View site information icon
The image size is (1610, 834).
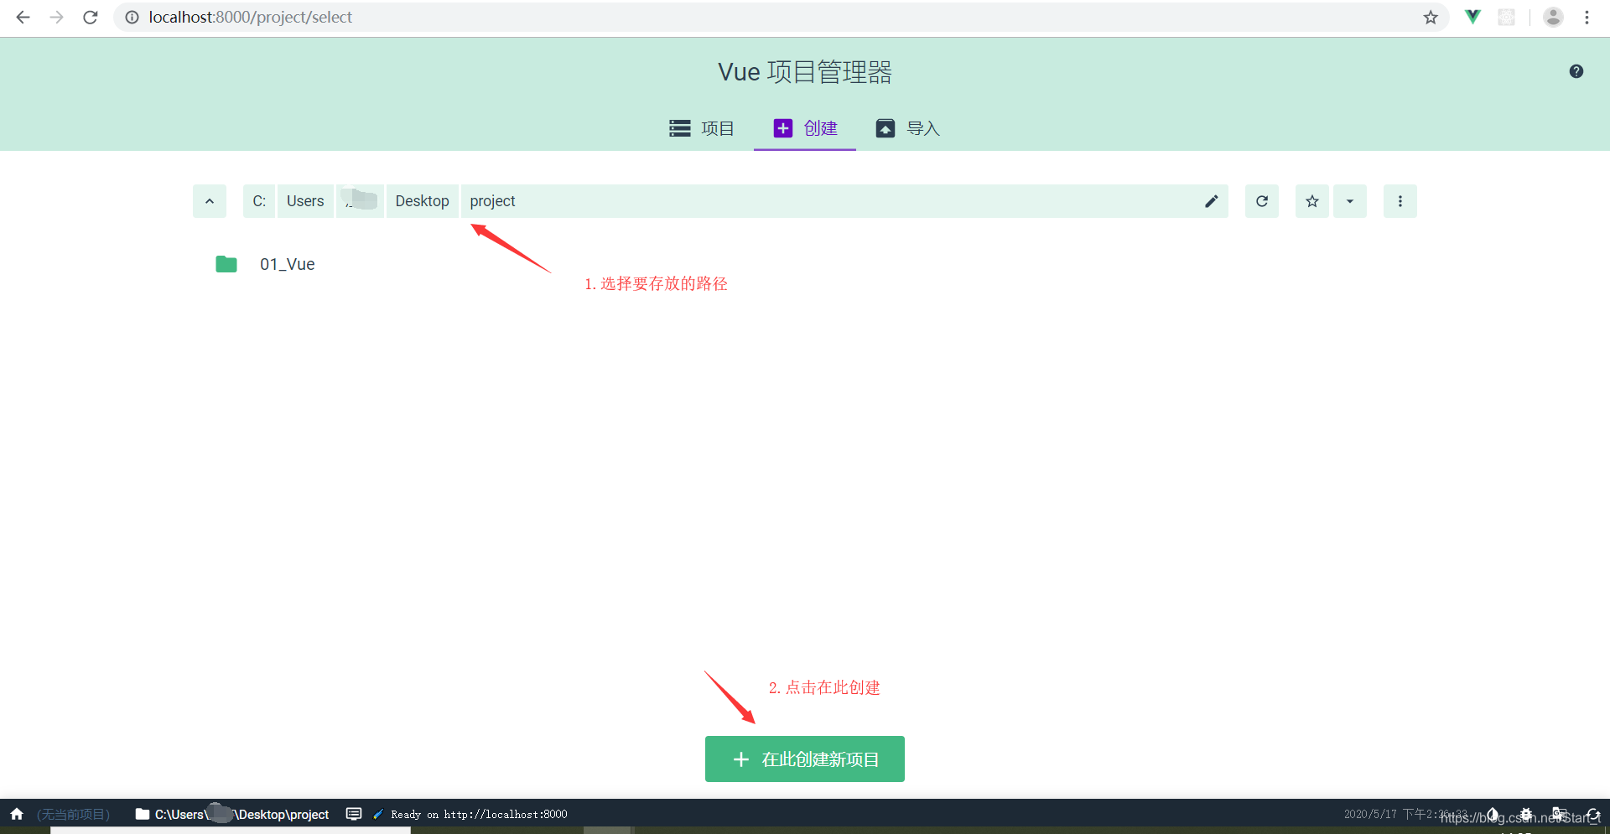[132, 17]
